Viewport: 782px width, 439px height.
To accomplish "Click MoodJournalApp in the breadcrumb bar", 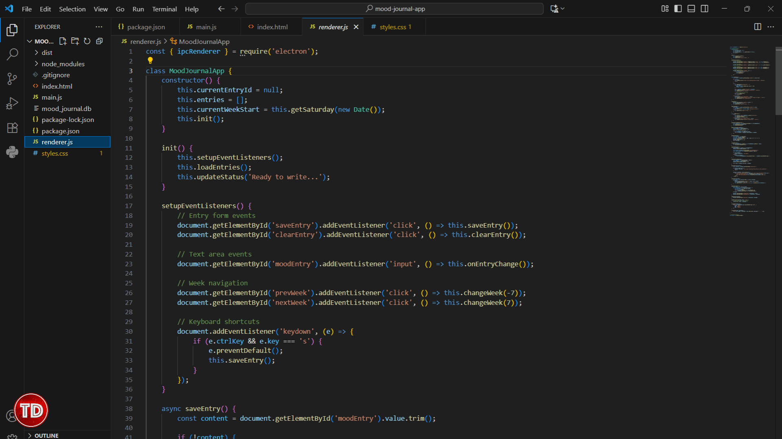I will (x=204, y=41).
